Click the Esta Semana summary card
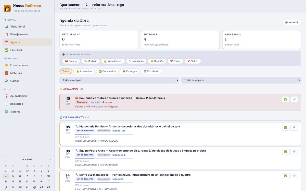This screenshot has height=191, width=306. (x=99, y=39)
